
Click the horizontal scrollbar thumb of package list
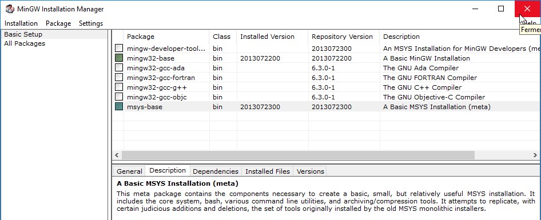pyautogui.click(x=298, y=155)
